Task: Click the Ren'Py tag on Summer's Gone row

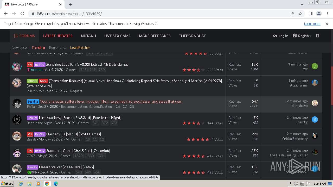Action: point(40,151)
